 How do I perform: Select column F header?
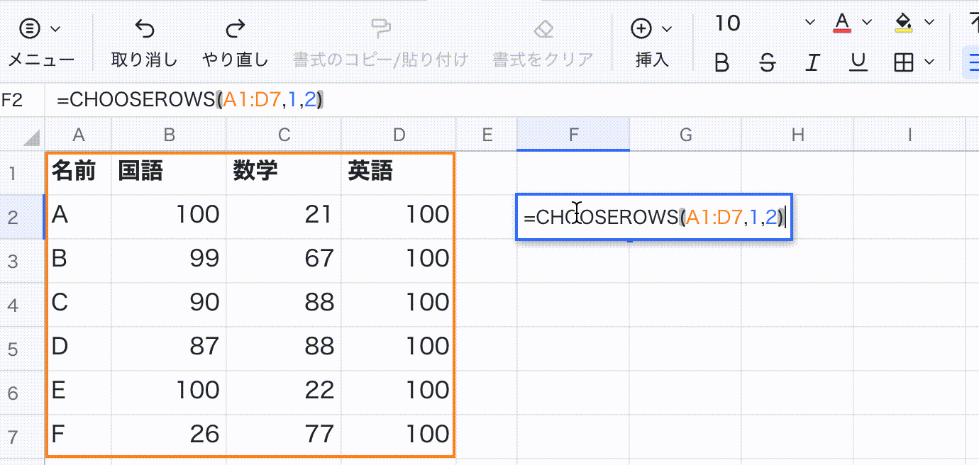pos(573,135)
